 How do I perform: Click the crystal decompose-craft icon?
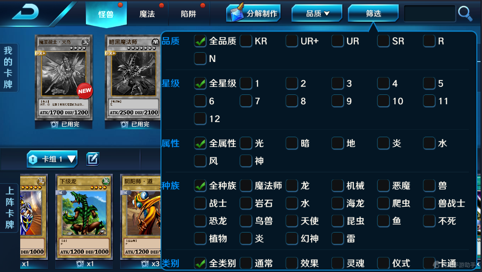pos(237,13)
